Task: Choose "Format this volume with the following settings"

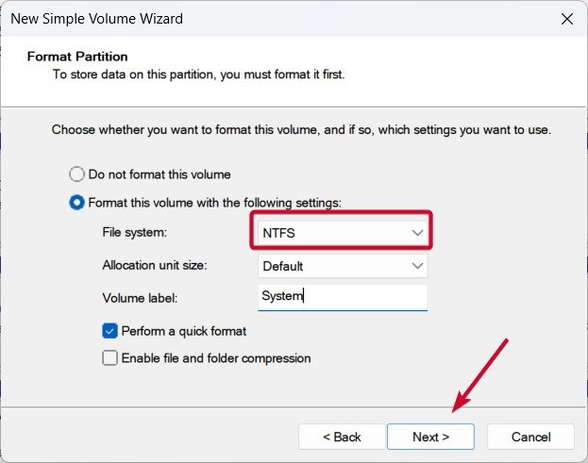Action: (77, 202)
